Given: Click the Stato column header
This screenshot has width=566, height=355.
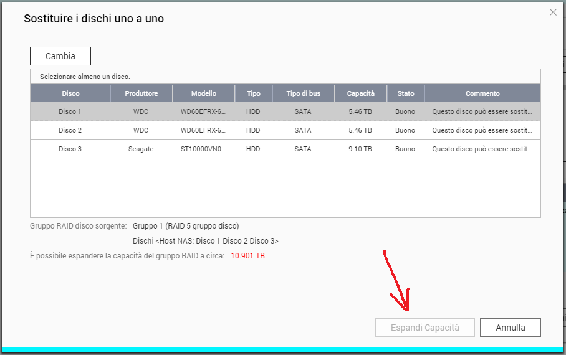Looking at the screenshot, I should coord(405,93).
